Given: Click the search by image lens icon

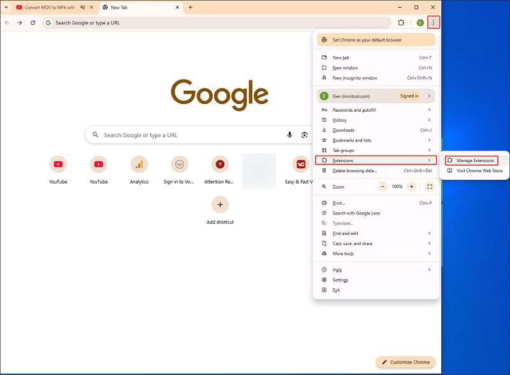Looking at the screenshot, I should 305,135.
